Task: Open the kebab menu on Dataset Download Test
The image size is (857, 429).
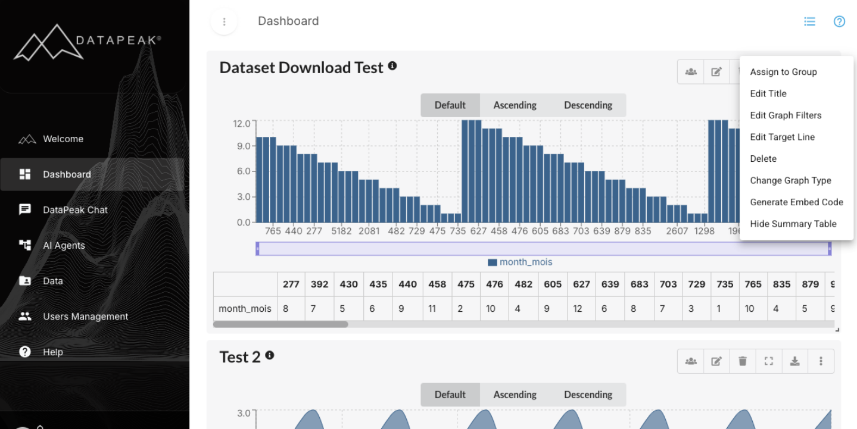Action: (x=821, y=71)
